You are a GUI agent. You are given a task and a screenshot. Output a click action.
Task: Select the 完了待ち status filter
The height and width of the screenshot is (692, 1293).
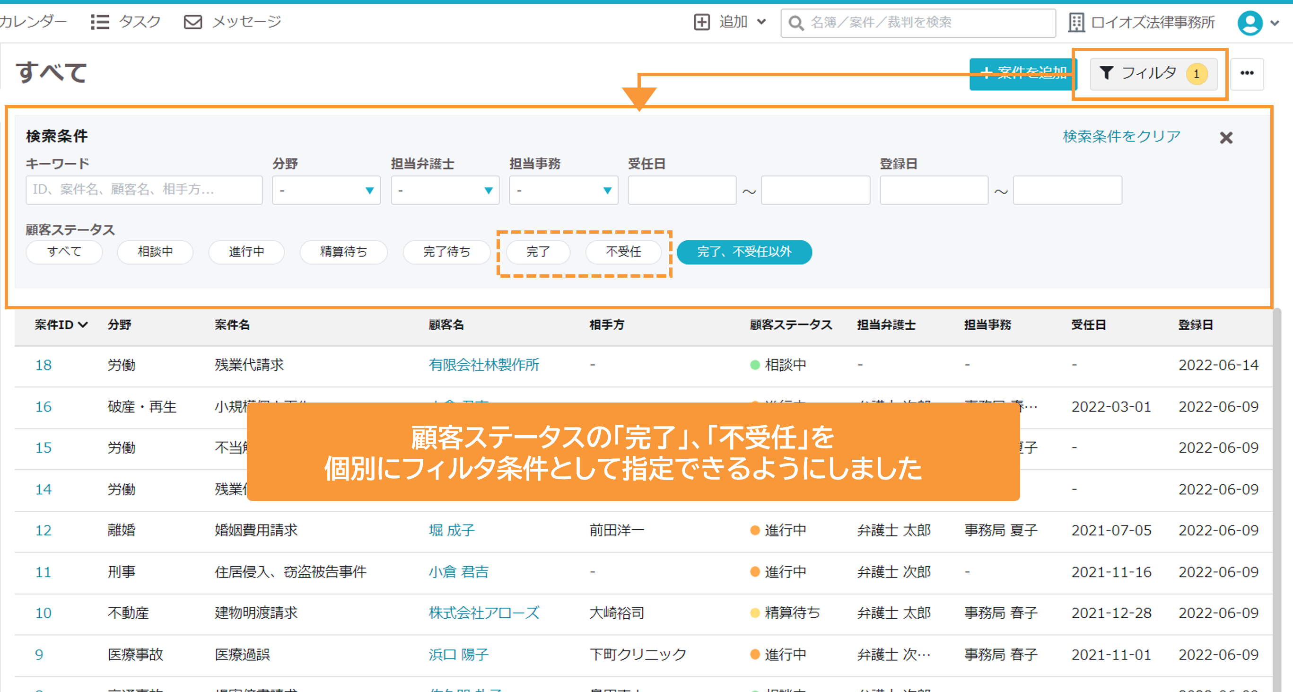pos(447,252)
